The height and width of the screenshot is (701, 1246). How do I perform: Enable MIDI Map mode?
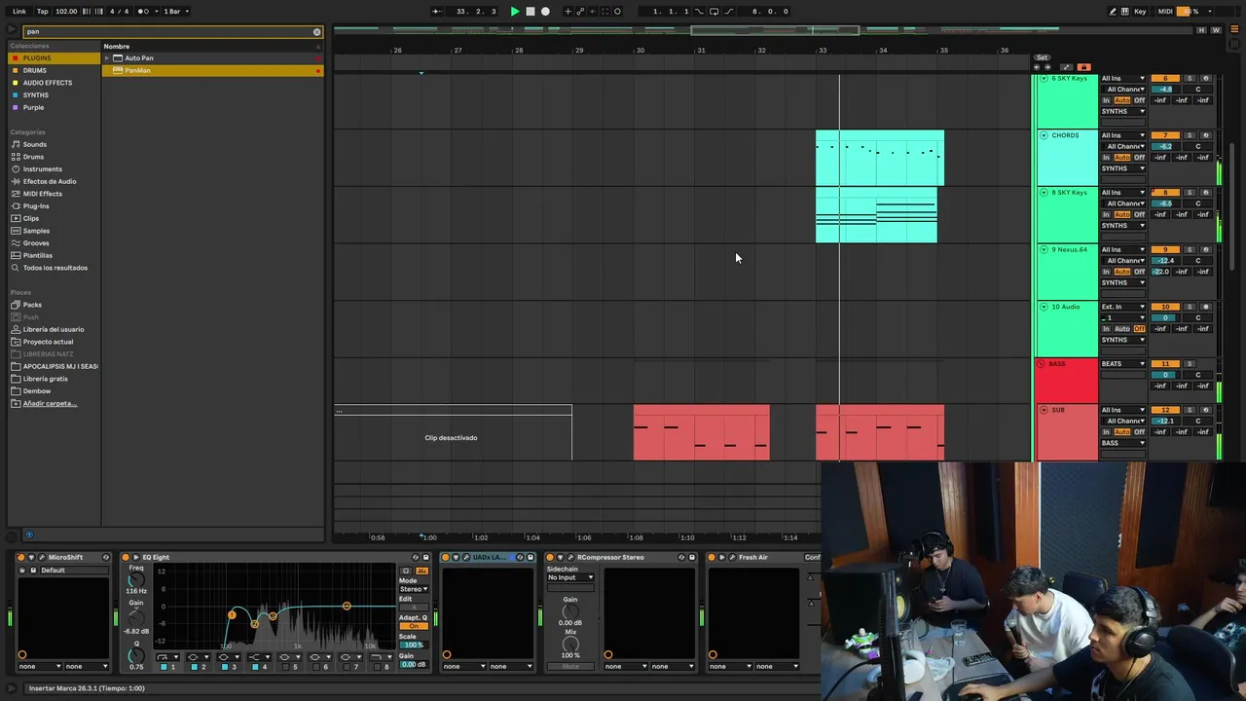[x=1165, y=12]
